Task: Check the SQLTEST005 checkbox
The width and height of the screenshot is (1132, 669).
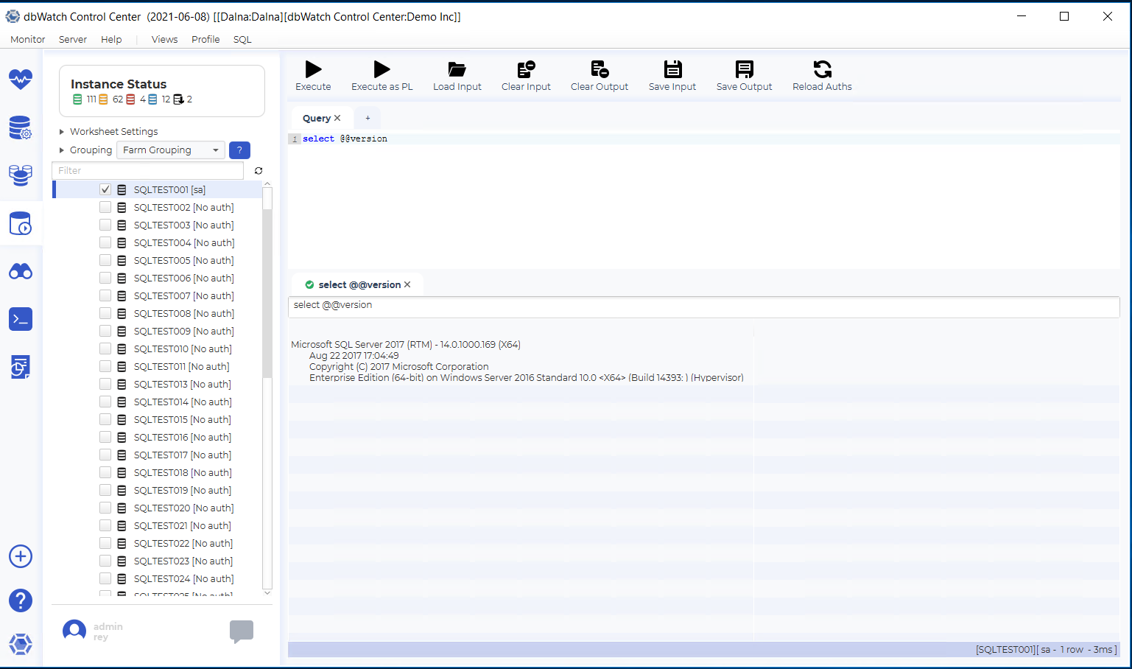Action: [x=105, y=260]
